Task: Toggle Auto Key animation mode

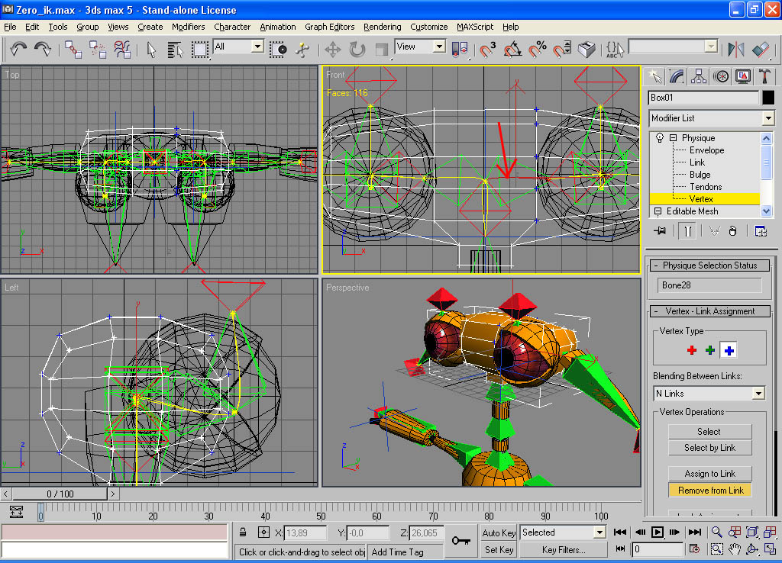Action: click(499, 532)
